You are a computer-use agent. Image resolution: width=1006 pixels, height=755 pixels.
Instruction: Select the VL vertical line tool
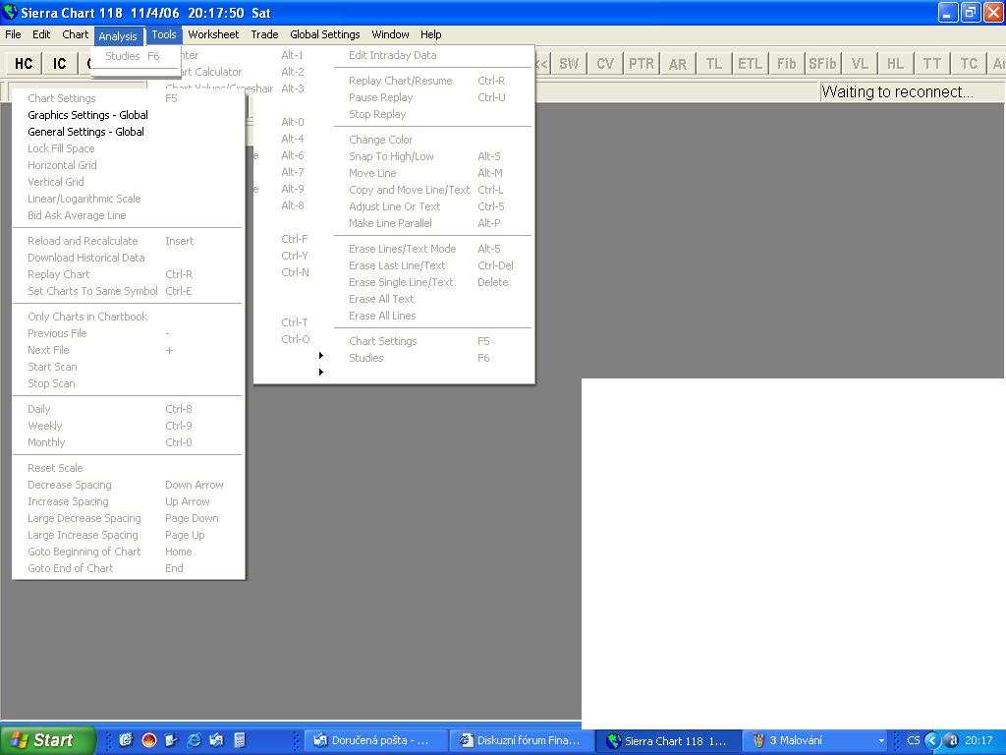[x=859, y=64]
